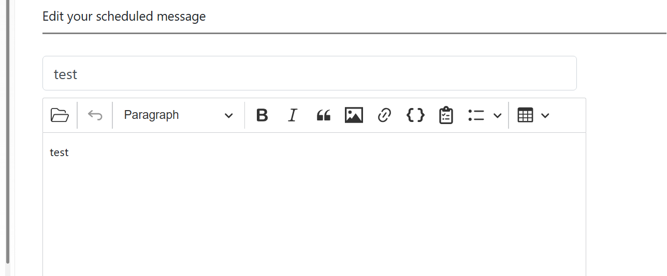Screen dimensions: 667x276
Task: Open the Paragraph style dropdown
Action: coord(178,115)
